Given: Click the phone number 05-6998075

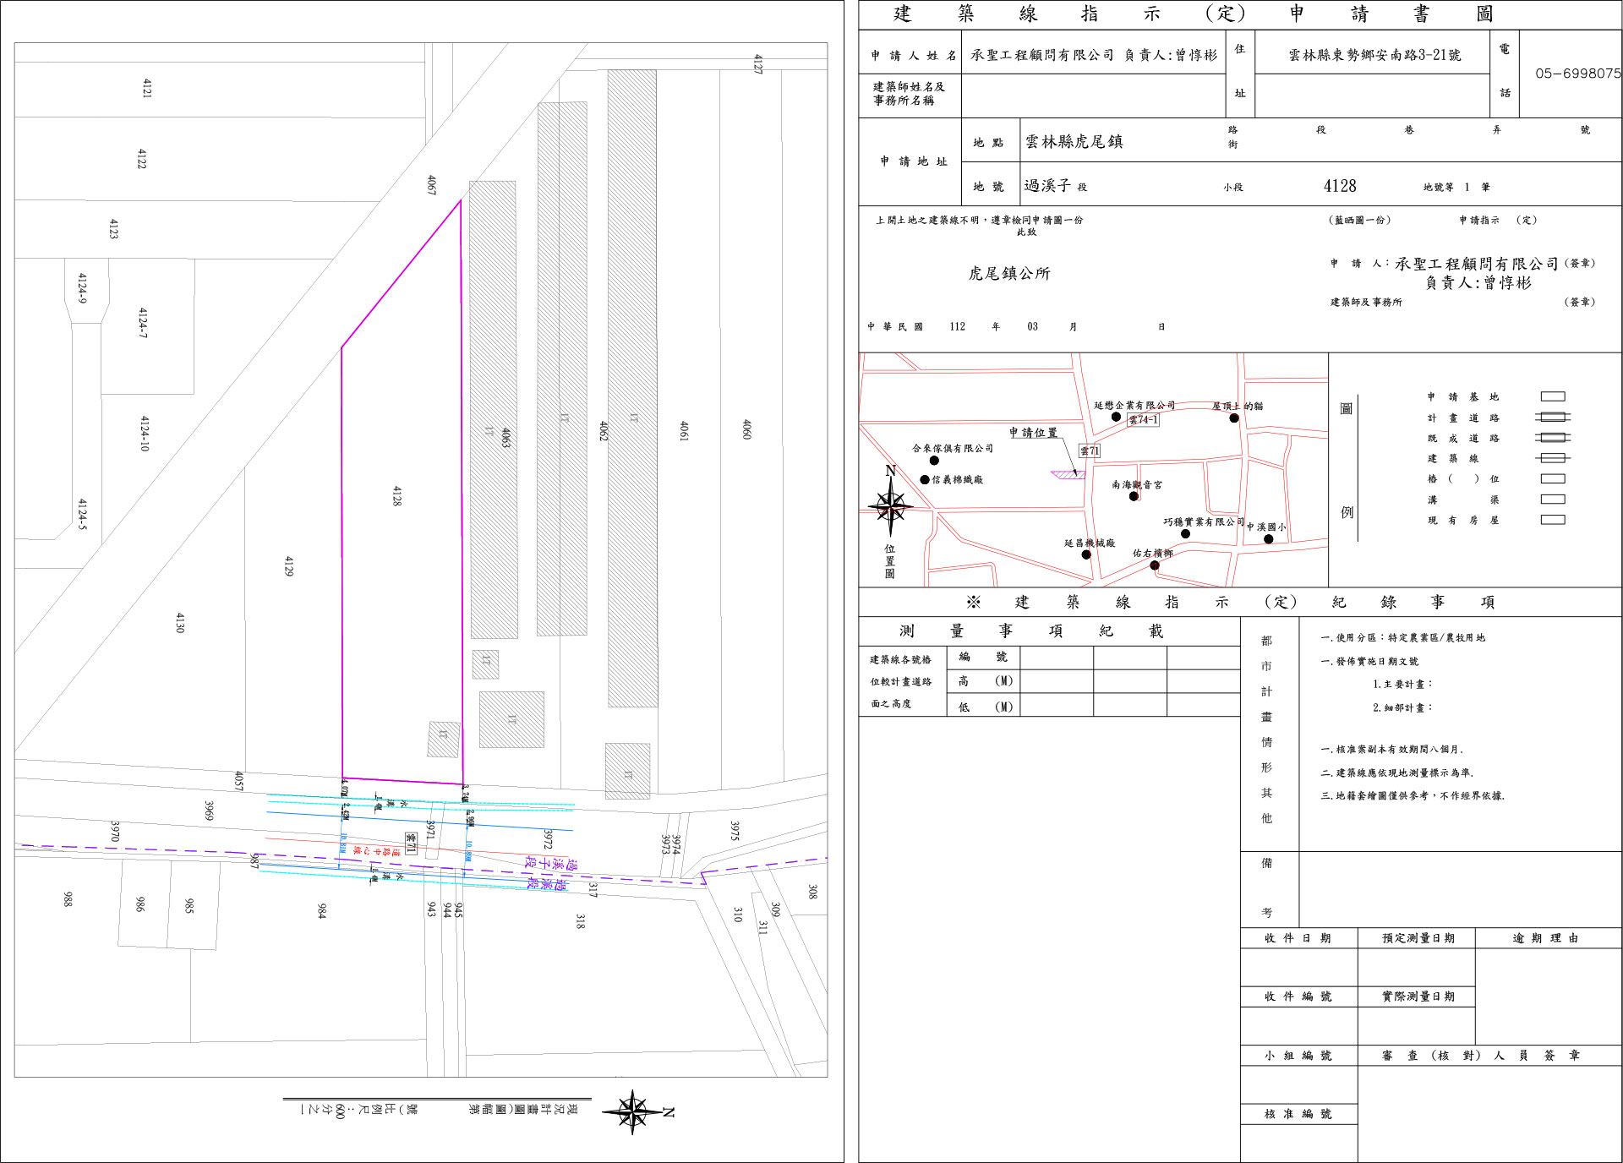Looking at the screenshot, I should coord(1577,74).
